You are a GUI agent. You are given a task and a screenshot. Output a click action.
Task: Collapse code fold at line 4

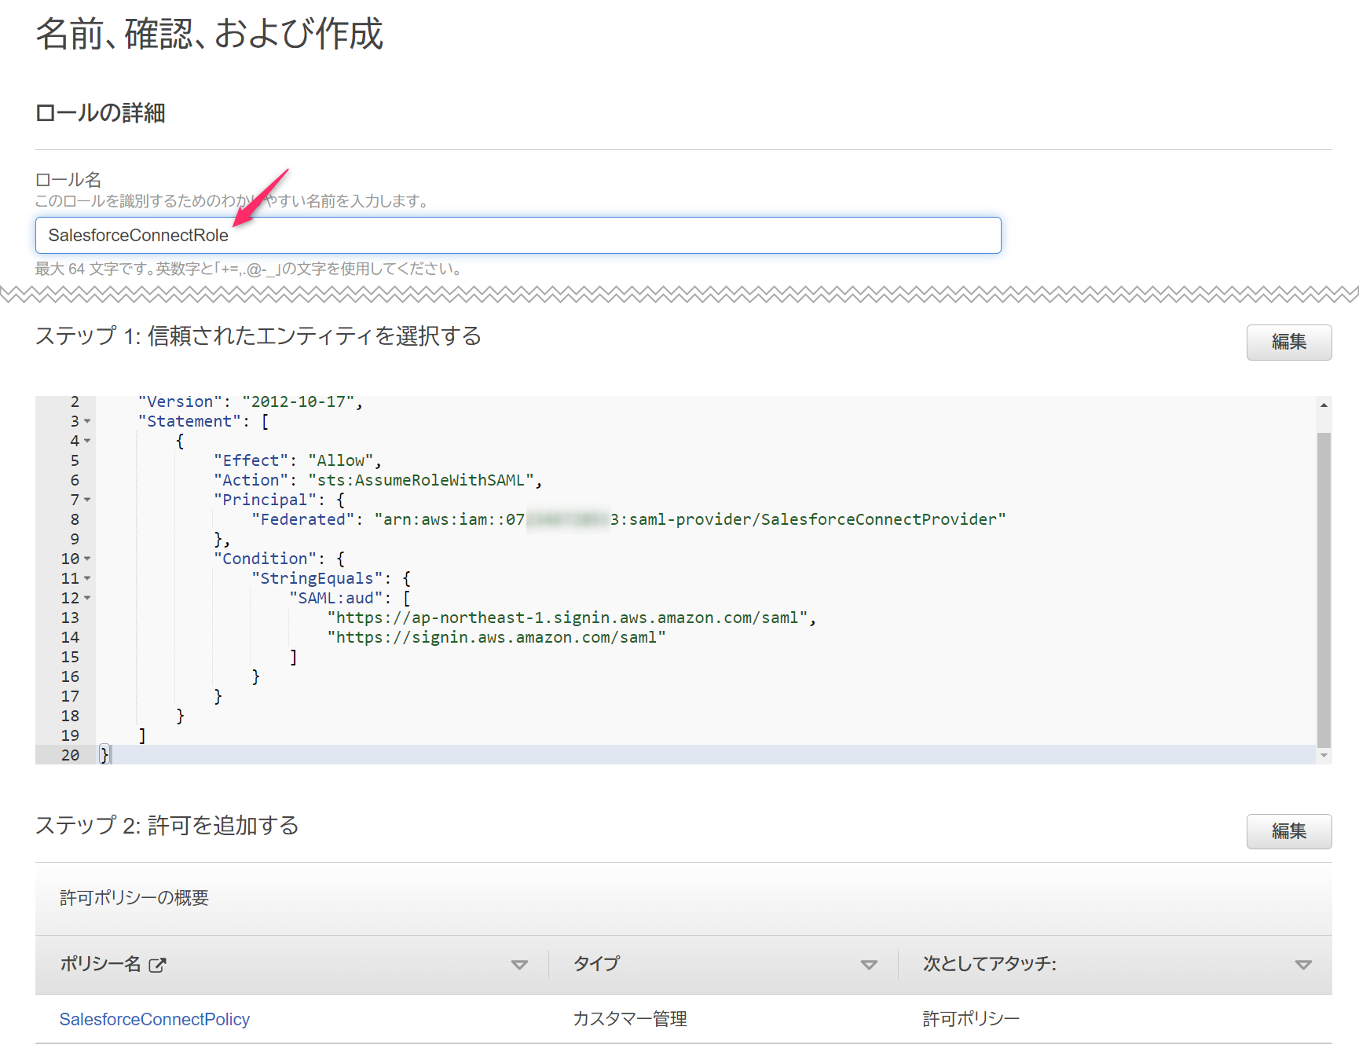coord(87,441)
